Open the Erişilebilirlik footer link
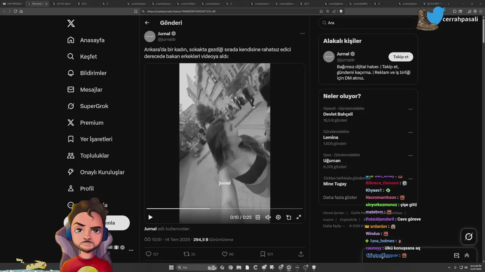 pos(349,220)
